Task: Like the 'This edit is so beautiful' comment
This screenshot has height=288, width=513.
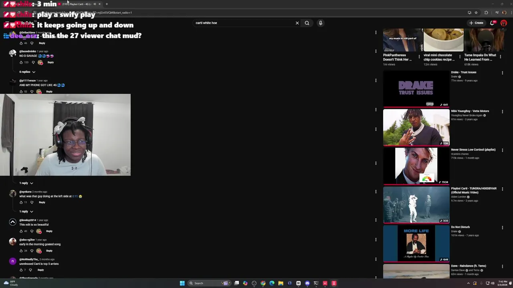Action: pyautogui.click(x=21, y=231)
